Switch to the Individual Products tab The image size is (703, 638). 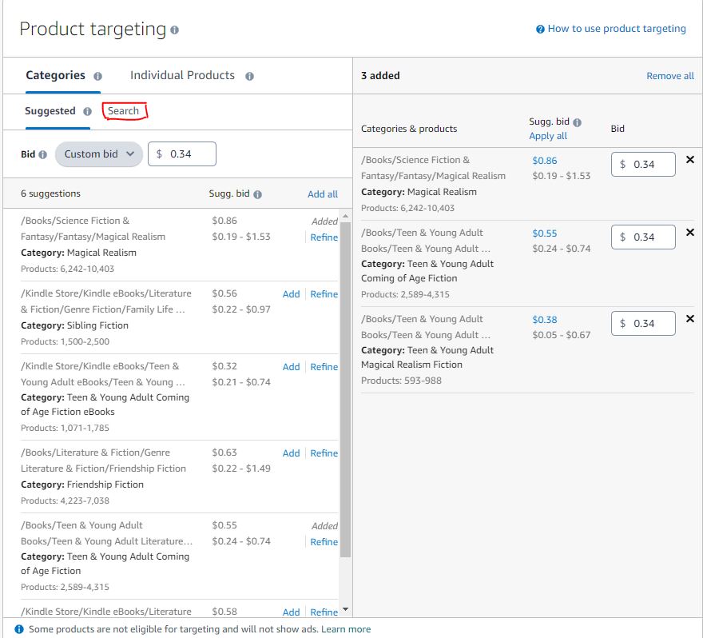coord(182,75)
